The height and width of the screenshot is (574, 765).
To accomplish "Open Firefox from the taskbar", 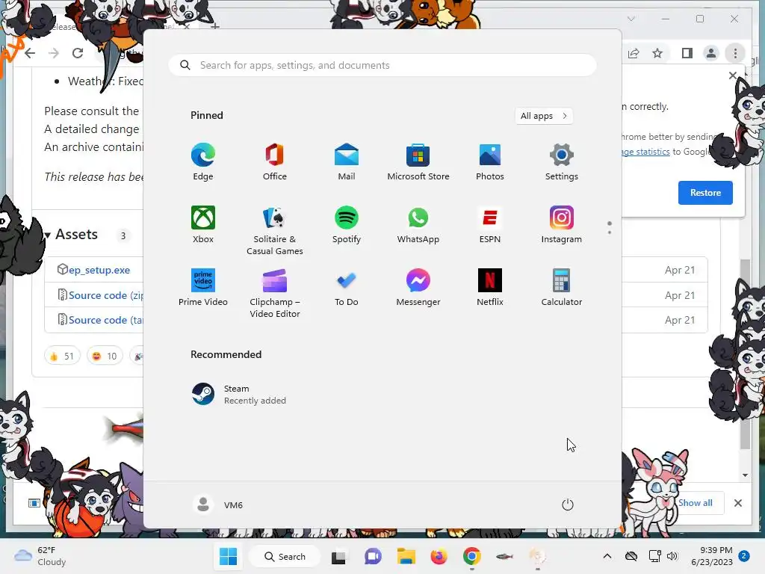I will [x=439, y=556].
